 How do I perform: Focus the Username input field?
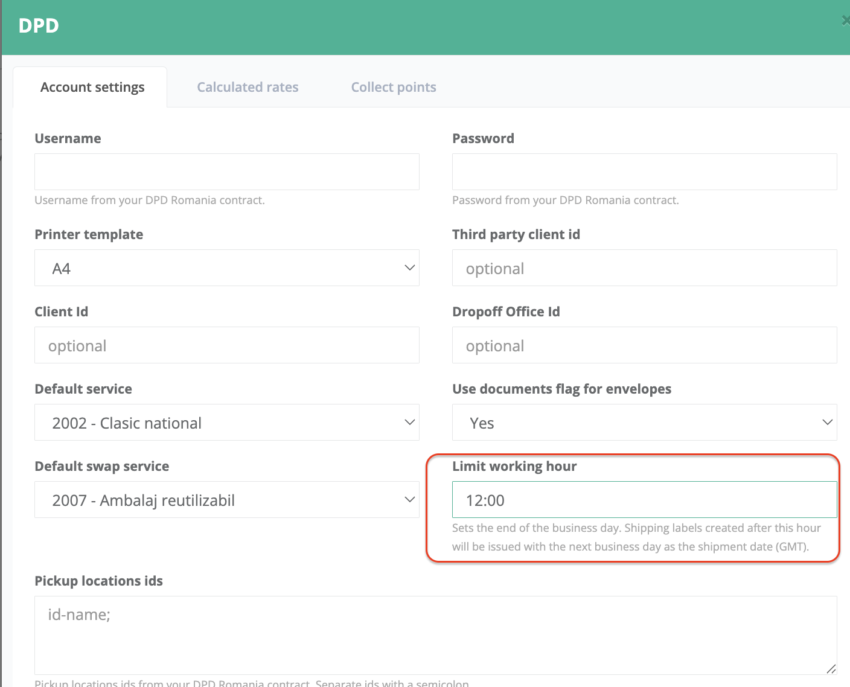226,172
